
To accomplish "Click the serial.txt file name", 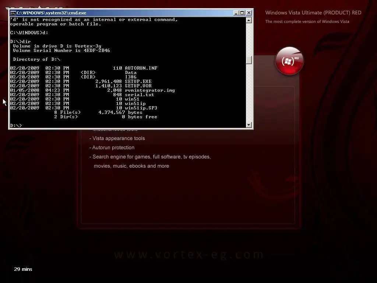I will click(140, 95).
